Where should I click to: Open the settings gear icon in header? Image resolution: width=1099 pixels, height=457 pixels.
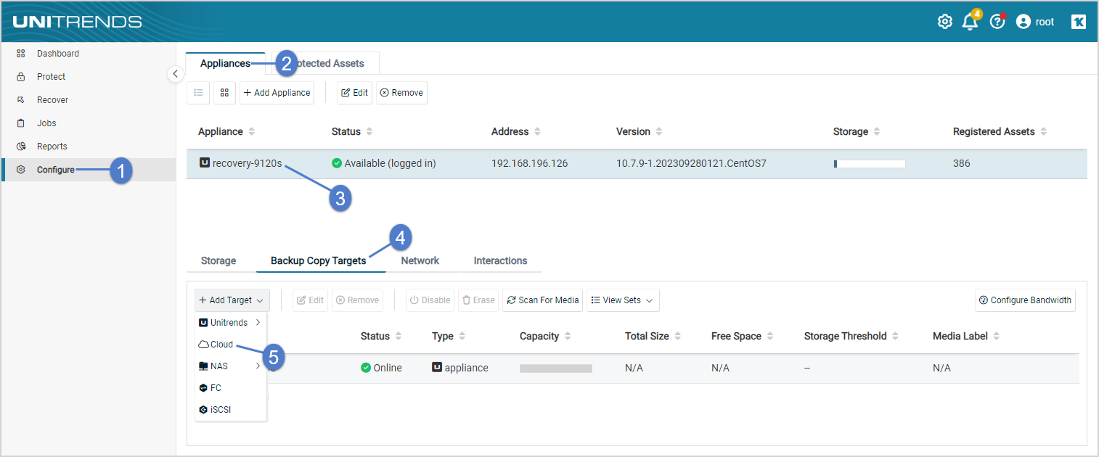click(944, 22)
